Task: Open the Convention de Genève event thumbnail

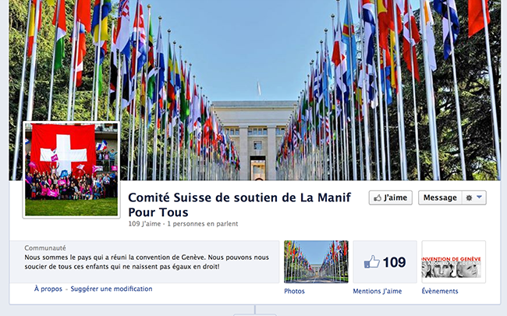Action: 454,261
